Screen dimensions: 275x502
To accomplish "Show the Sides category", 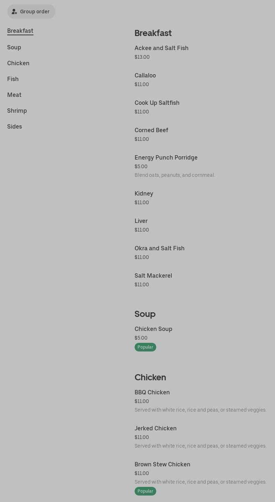I will [14, 127].
